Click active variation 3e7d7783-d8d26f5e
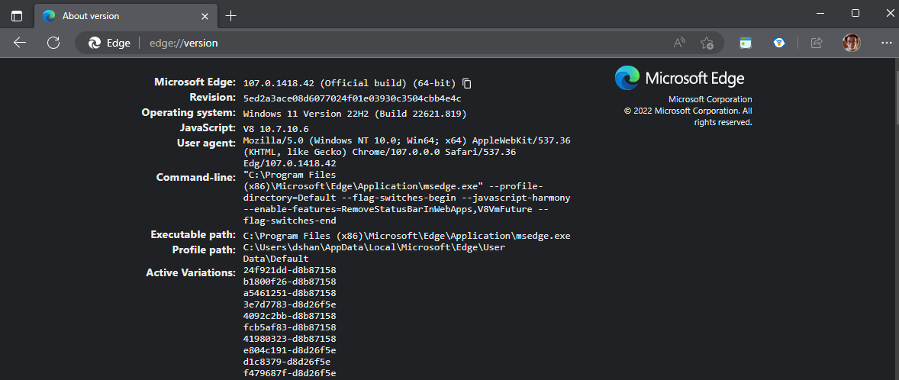 point(289,304)
